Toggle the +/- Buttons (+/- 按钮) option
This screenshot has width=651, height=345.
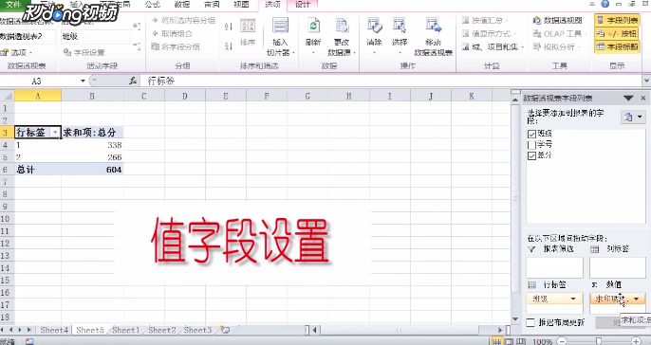[617, 33]
